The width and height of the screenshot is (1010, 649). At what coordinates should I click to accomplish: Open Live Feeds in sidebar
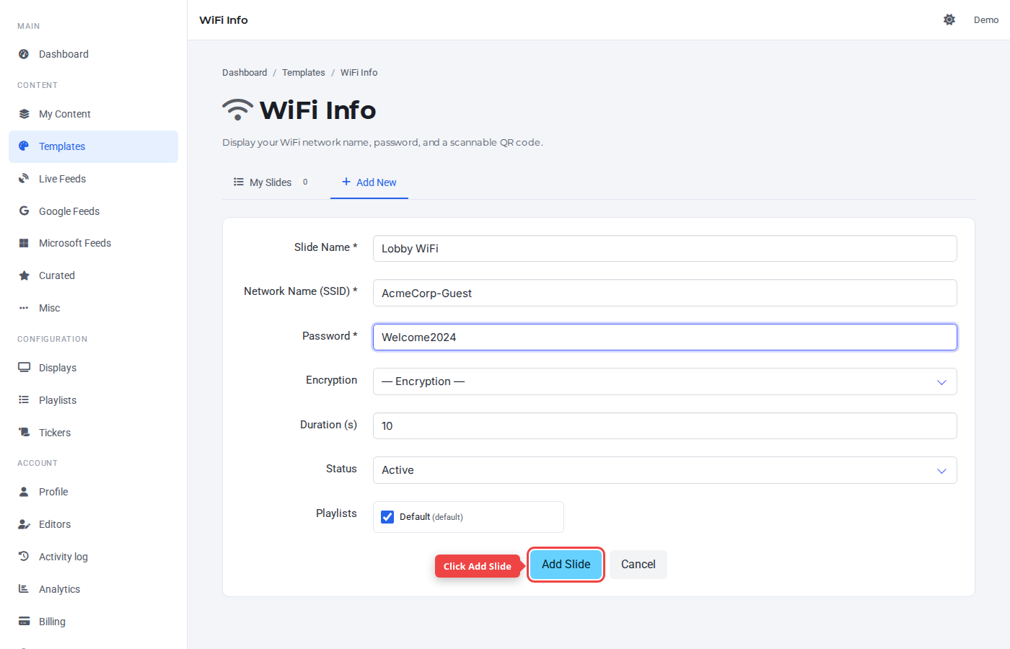tap(93, 179)
